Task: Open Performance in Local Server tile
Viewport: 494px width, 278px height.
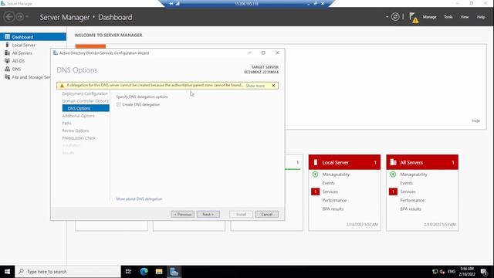Action: click(334, 200)
